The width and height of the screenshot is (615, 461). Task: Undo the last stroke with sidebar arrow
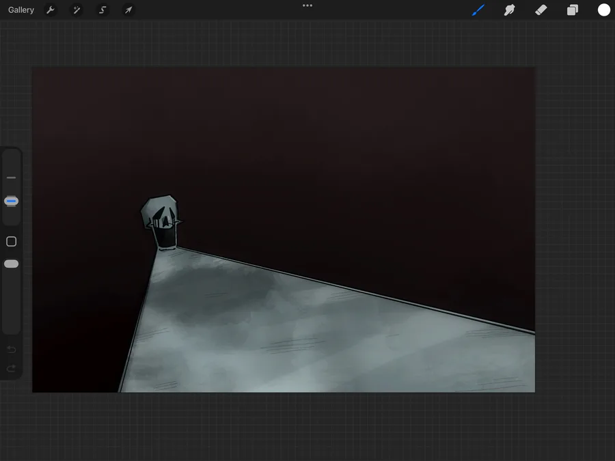pos(12,349)
